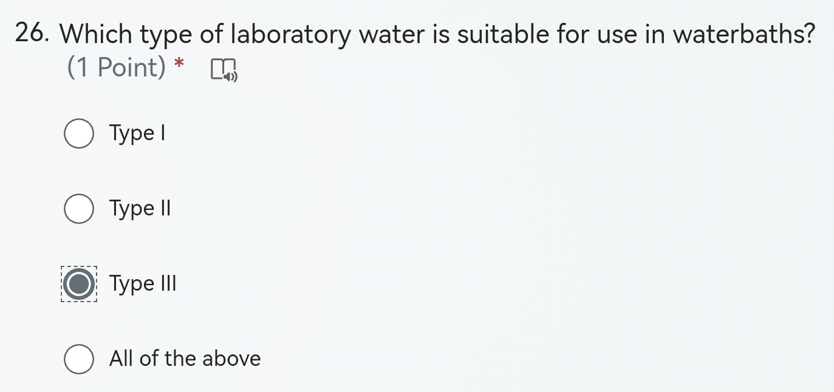Viewport: 834px width, 392px height.
Task: Deselect the currently chosen Type III answer
Action: tap(78, 283)
